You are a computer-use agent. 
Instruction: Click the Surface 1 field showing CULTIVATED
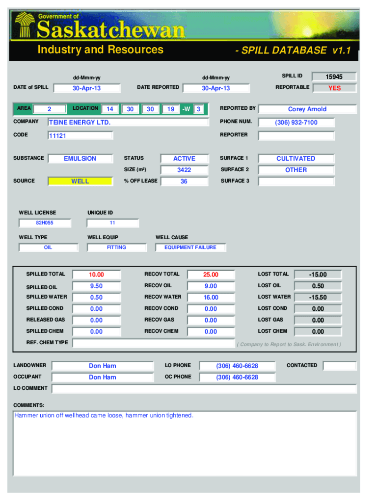click(x=296, y=159)
